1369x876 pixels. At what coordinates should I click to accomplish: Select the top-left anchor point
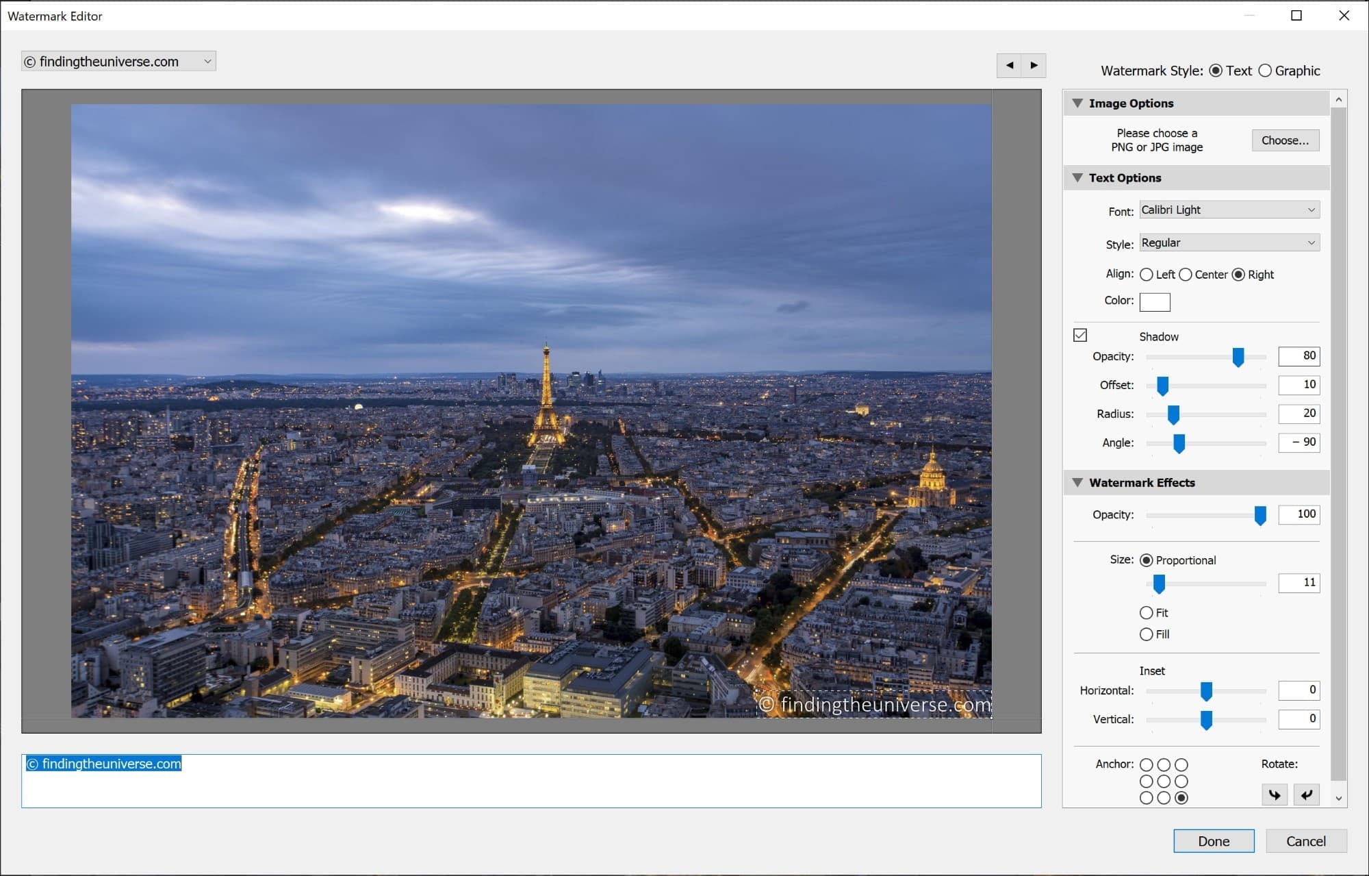pyautogui.click(x=1146, y=764)
